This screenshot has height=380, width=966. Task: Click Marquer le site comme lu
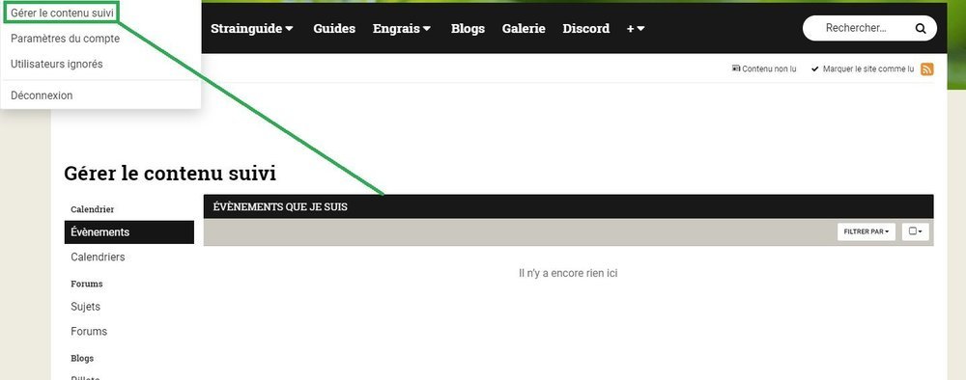863,68
